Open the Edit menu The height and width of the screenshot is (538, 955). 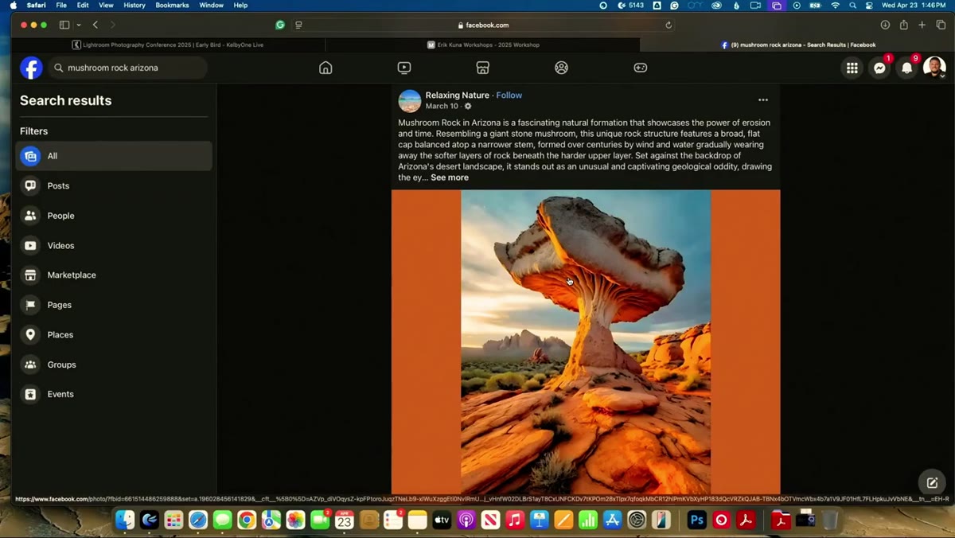(x=83, y=6)
